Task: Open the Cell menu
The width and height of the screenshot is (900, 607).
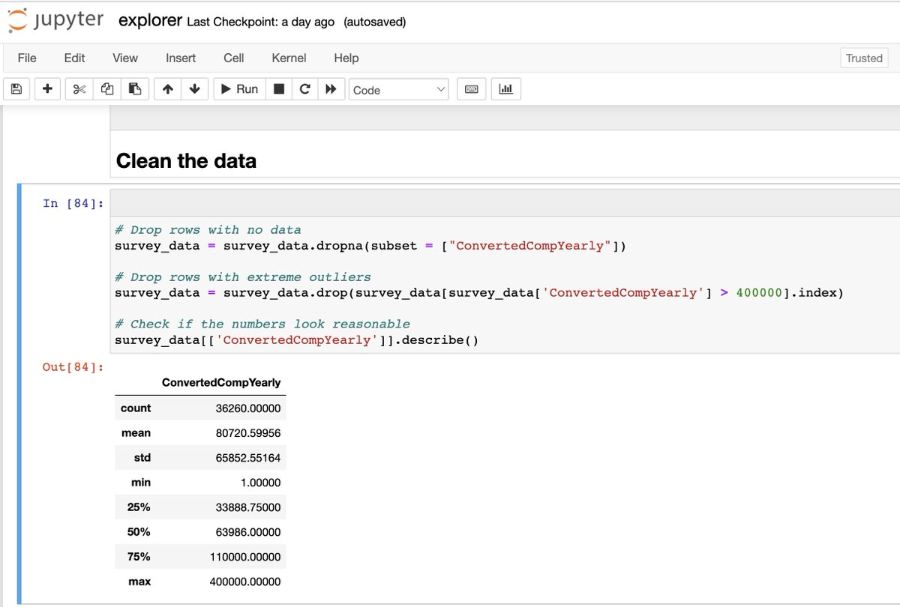Action: (x=233, y=58)
